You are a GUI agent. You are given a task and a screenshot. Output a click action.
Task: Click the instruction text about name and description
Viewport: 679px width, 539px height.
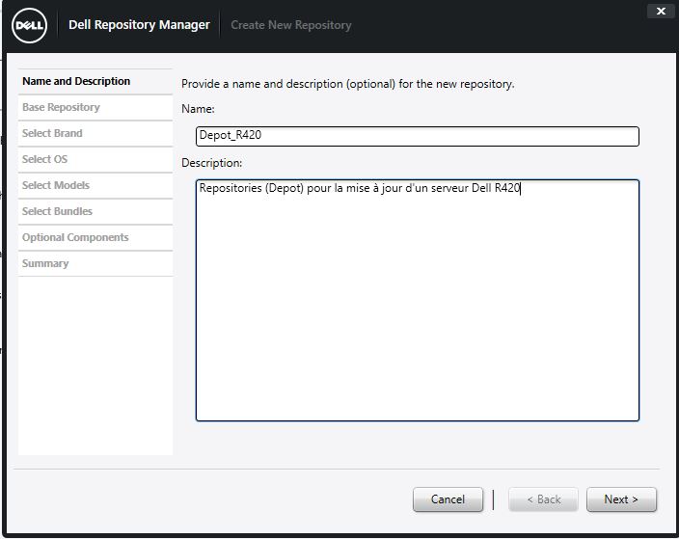coord(348,84)
